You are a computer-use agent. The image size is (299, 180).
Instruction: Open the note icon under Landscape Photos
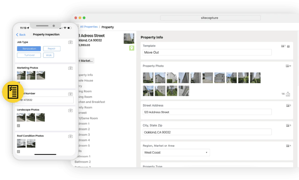click(18, 126)
